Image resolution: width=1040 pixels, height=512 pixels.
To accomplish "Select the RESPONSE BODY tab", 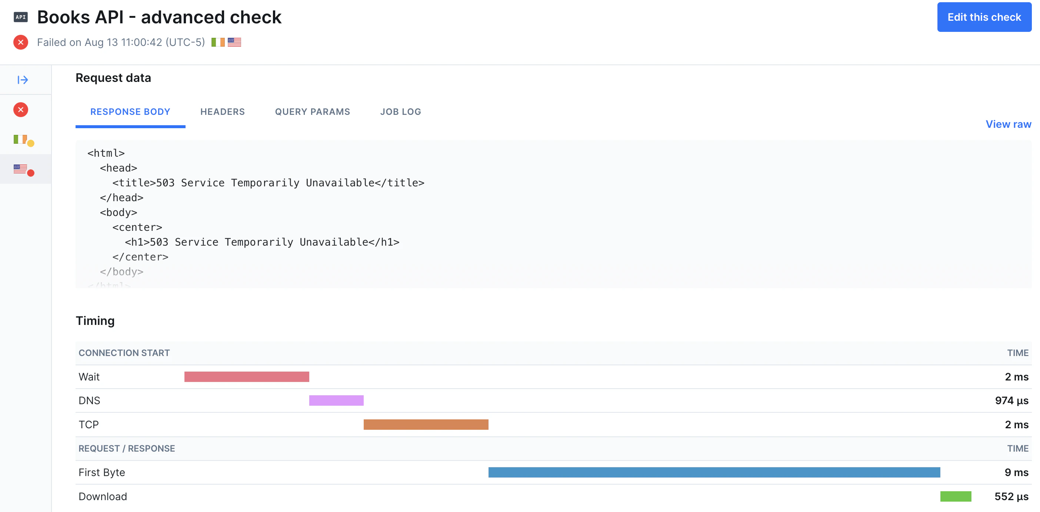I will (x=130, y=112).
